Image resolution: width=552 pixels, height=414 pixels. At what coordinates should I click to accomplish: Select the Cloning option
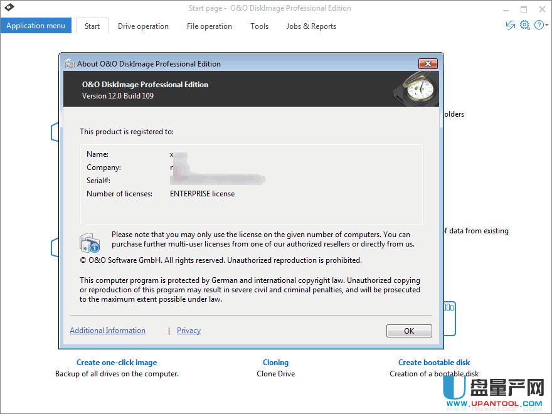coord(275,363)
